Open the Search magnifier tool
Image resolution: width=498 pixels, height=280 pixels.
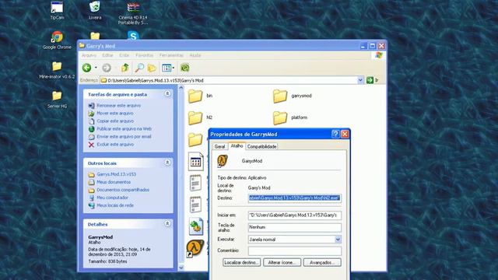(139, 68)
